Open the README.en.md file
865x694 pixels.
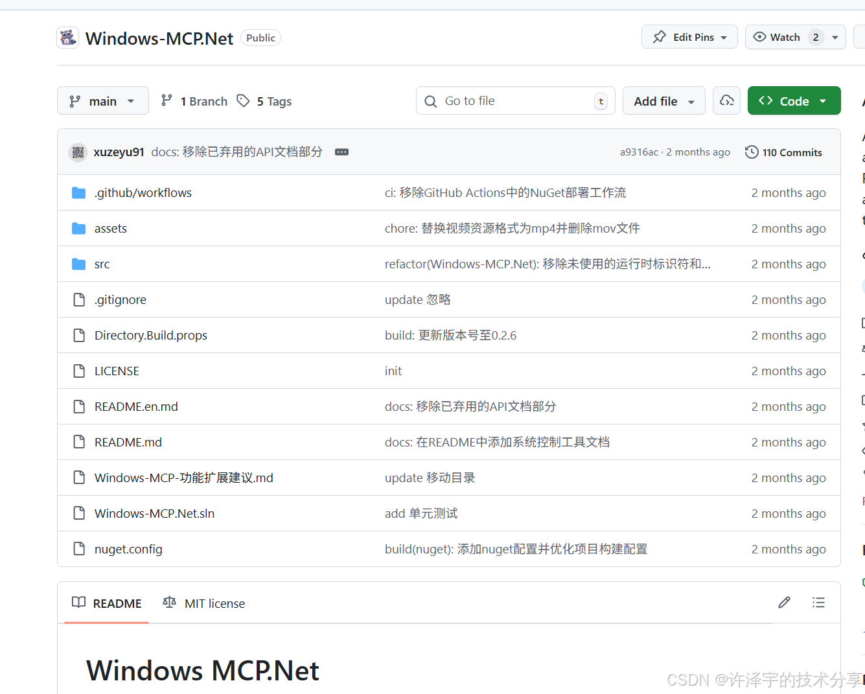click(x=136, y=406)
